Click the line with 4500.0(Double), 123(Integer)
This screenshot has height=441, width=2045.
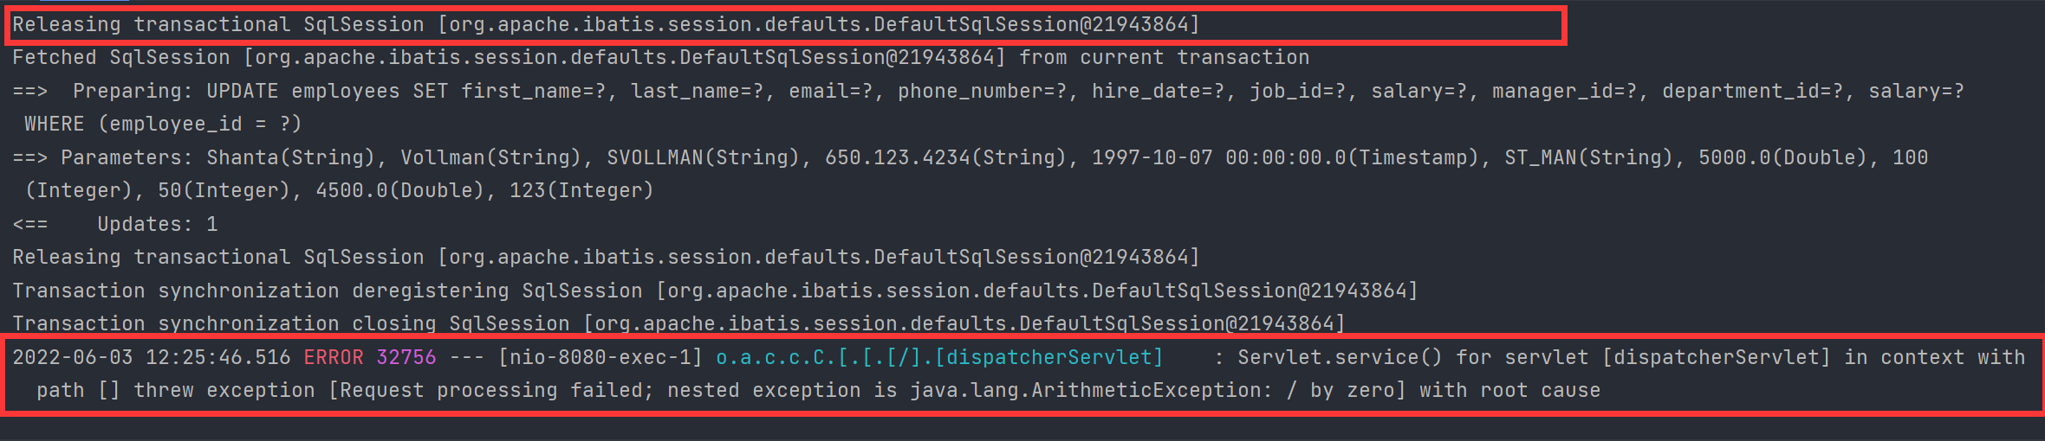coord(339,190)
